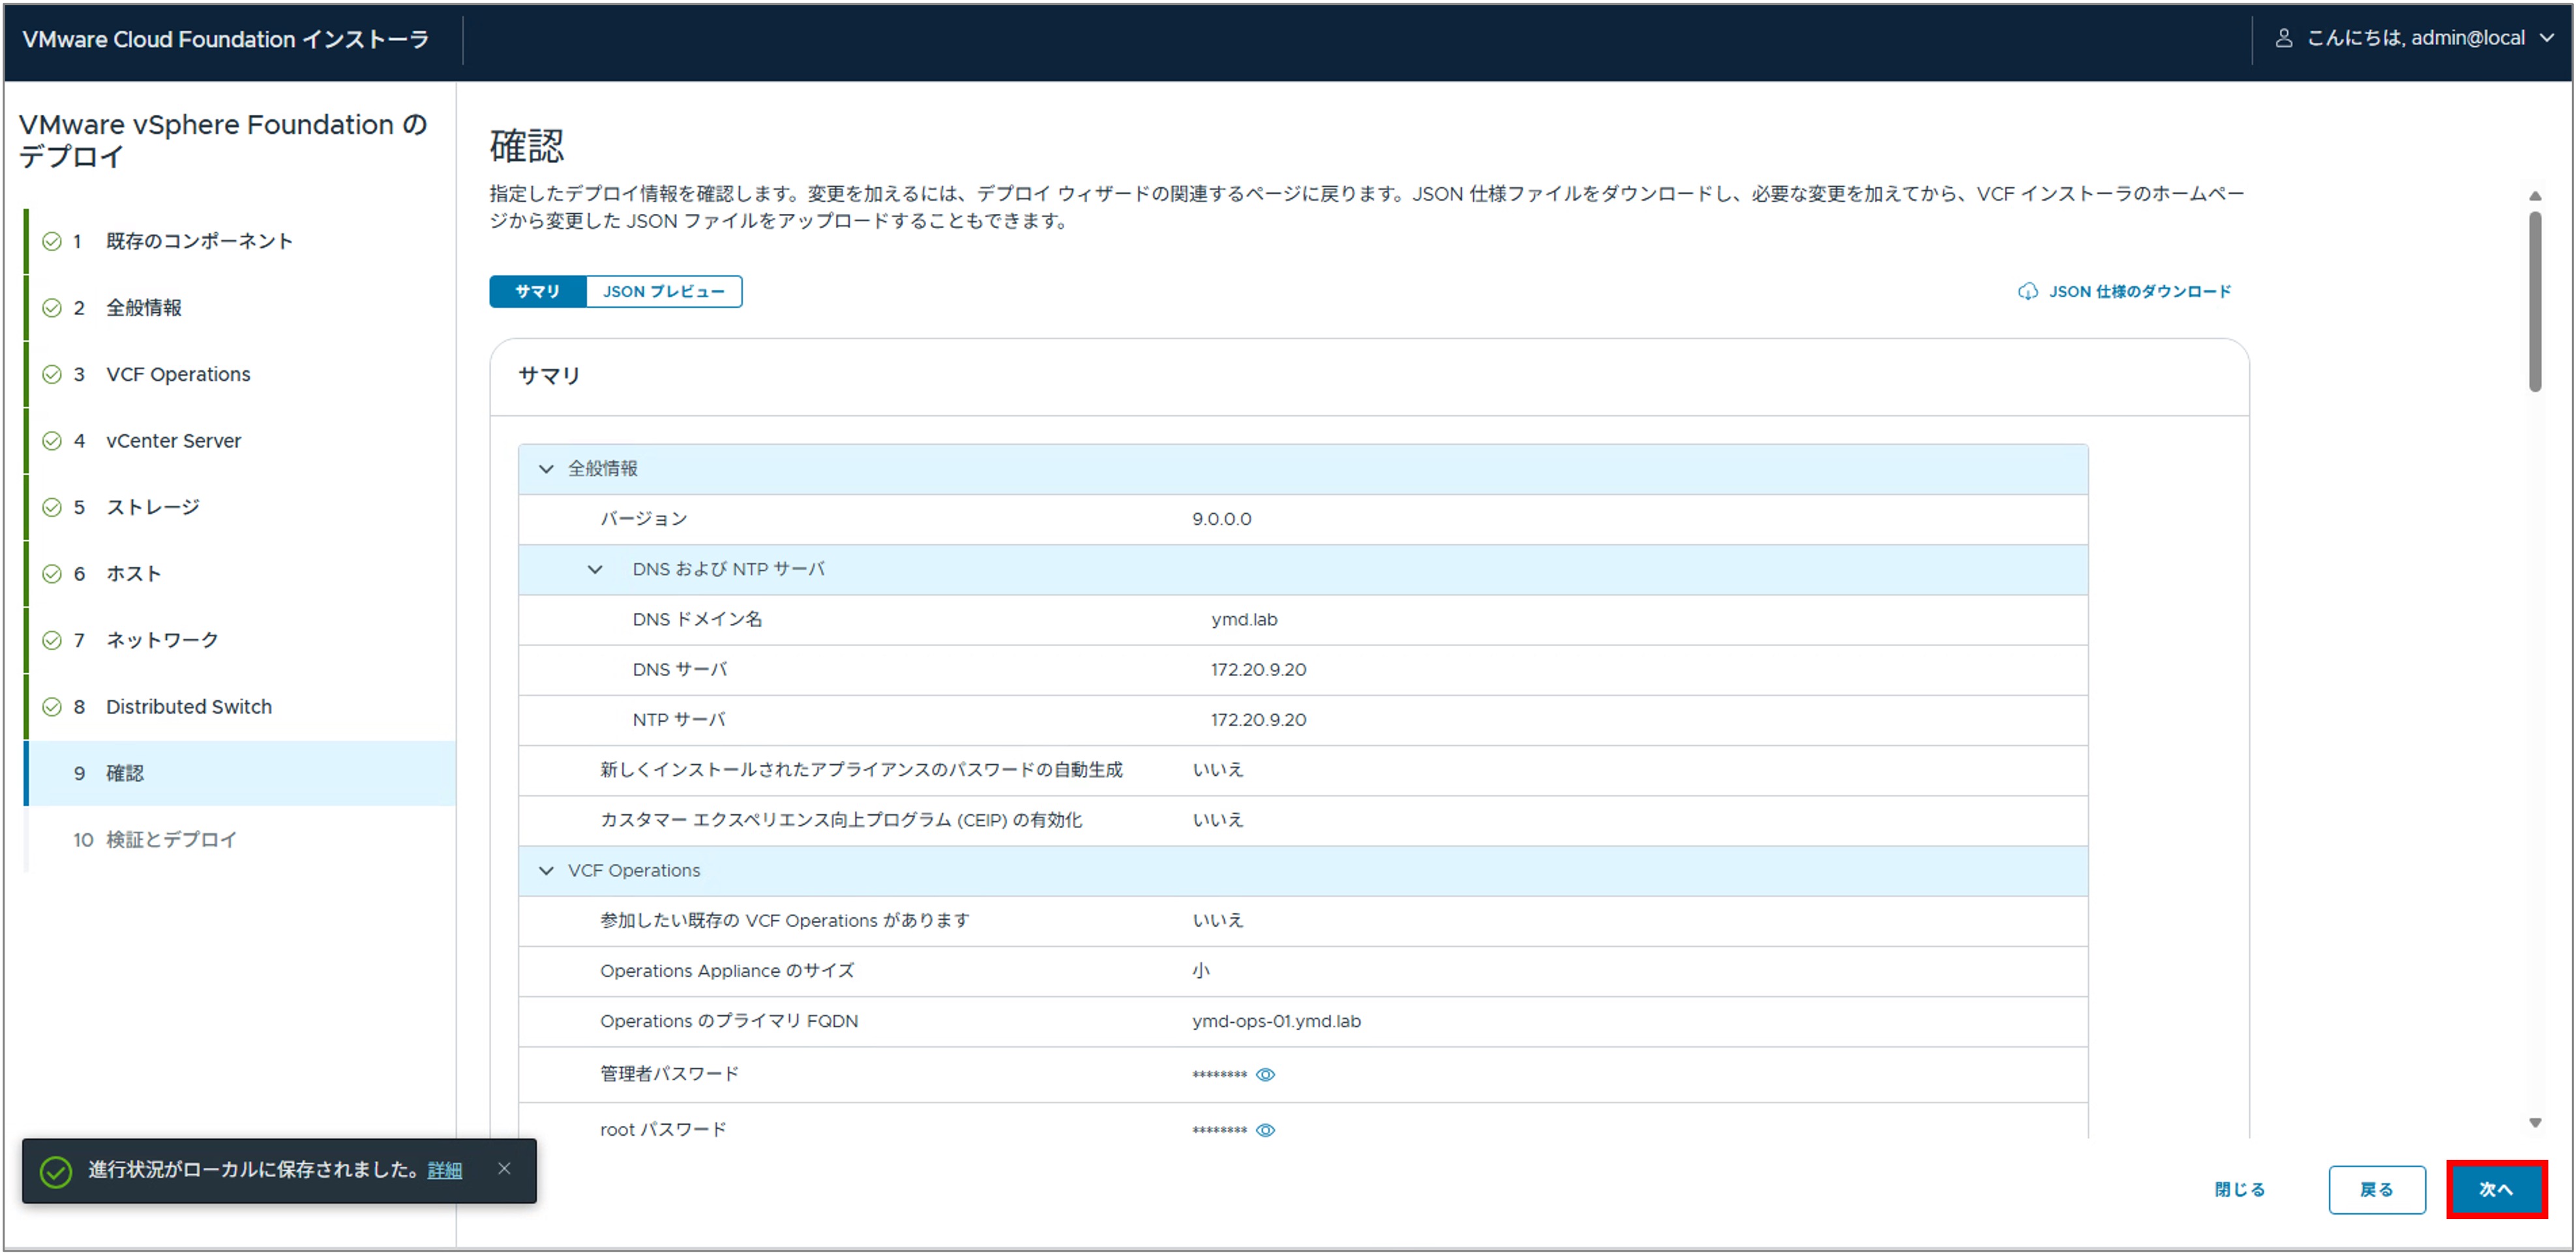This screenshot has height=1255, width=2576.
Task: Click the checkmark icon for ネットワーク step
Action: 52,640
